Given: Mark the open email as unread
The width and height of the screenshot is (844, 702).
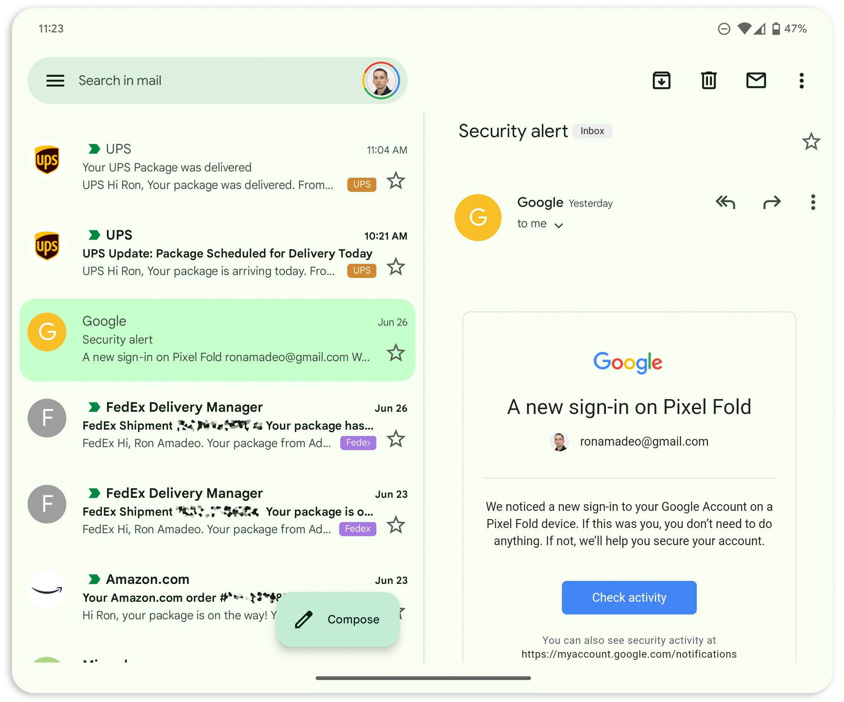Looking at the screenshot, I should point(756,80).
